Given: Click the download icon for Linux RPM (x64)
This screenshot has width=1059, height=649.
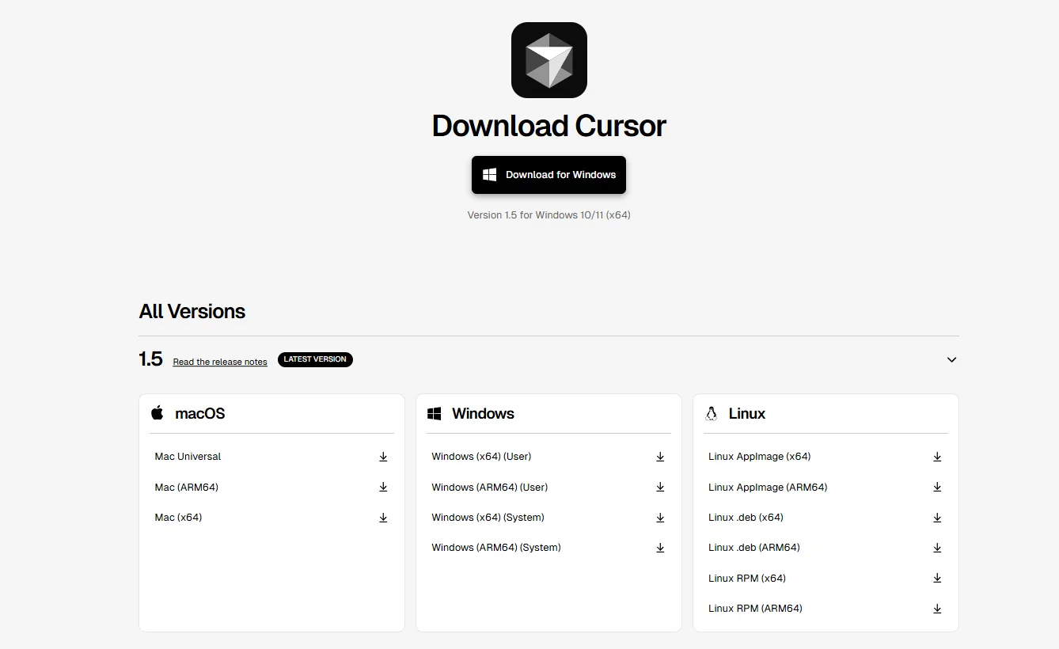Looking at the screenshot, I should tap(937, 578).
